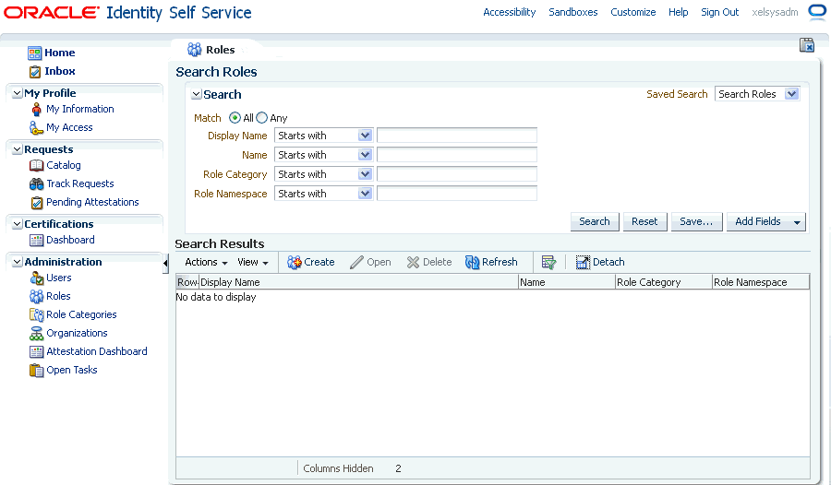Select the Roles tab

220,50
